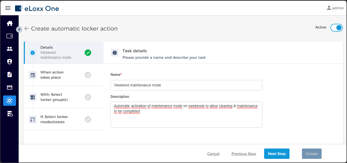This screenshot has height=163, width=347.
Task: Click the Name field label
Action: coord(116,75)
